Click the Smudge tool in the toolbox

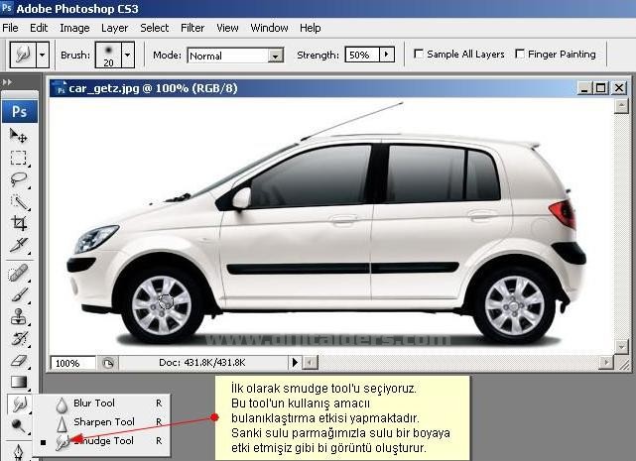[19, 403]
